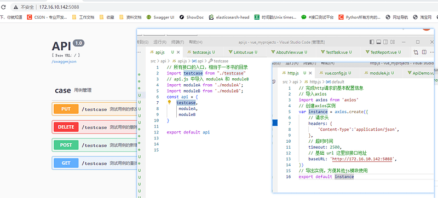Switch to the moduleA.js tab

(x=381, y=73)
